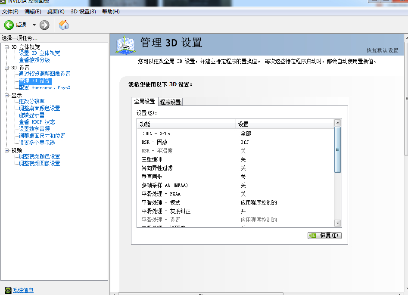This screenshot has height=295, width=408.
Task: Click the settings list scroll-up arrow
Action: click(337, 123)
